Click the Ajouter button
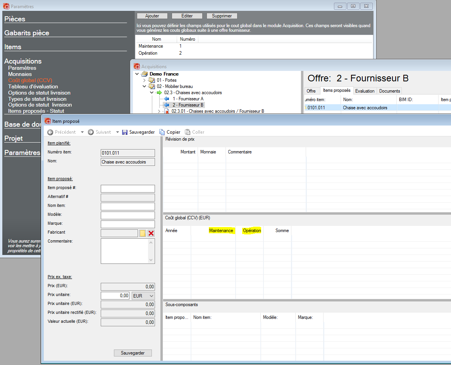Screen dimensions: 451x365 (152, 16)
